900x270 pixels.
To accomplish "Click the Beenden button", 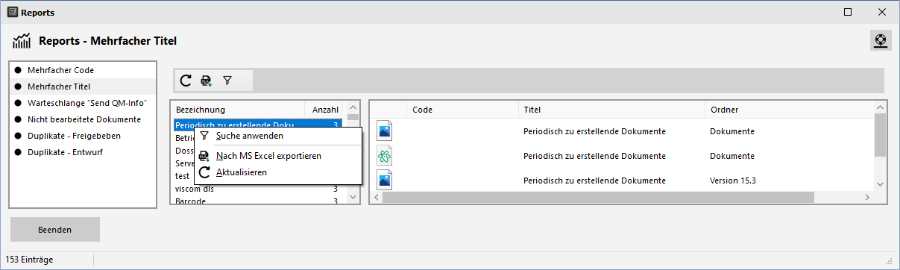I will (x=55, y=230).
